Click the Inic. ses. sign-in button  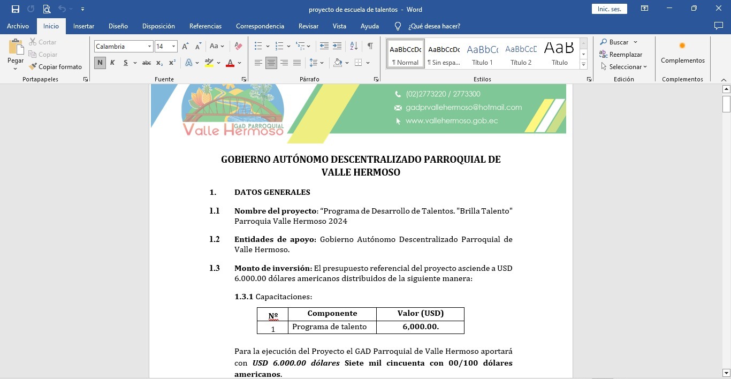tap(609, 9)
